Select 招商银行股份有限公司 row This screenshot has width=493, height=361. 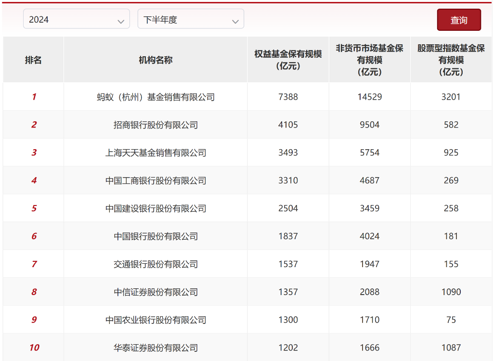[155, 125]
